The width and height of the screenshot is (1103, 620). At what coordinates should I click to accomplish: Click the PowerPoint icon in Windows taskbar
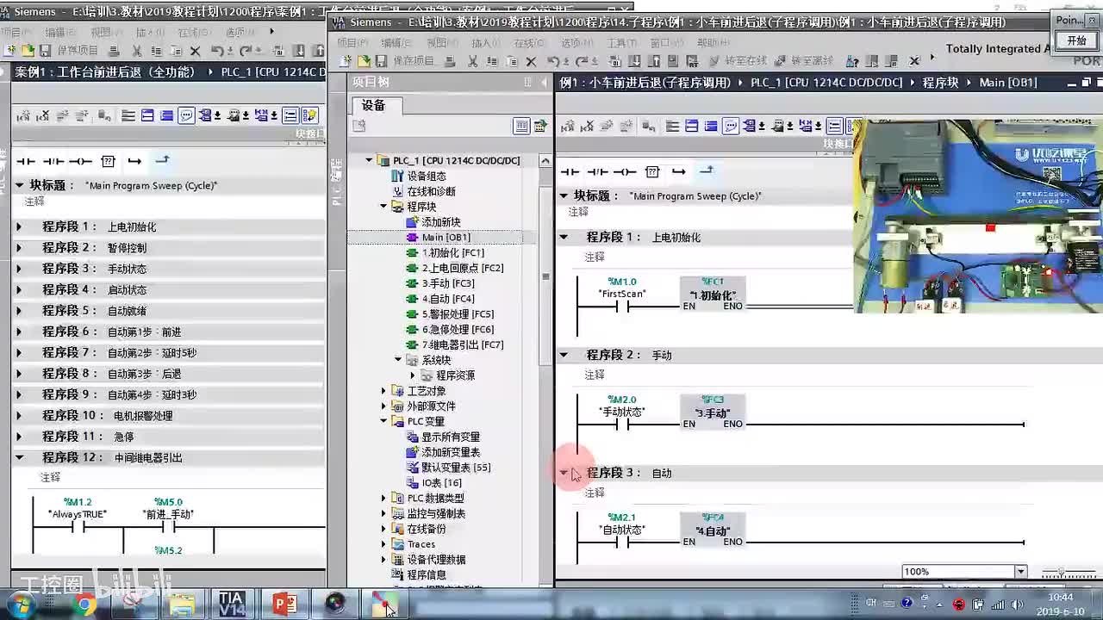[x=284, y=604]
